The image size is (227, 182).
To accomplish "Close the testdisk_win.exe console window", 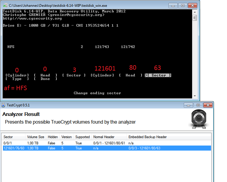I will click(x=192, y=6).
